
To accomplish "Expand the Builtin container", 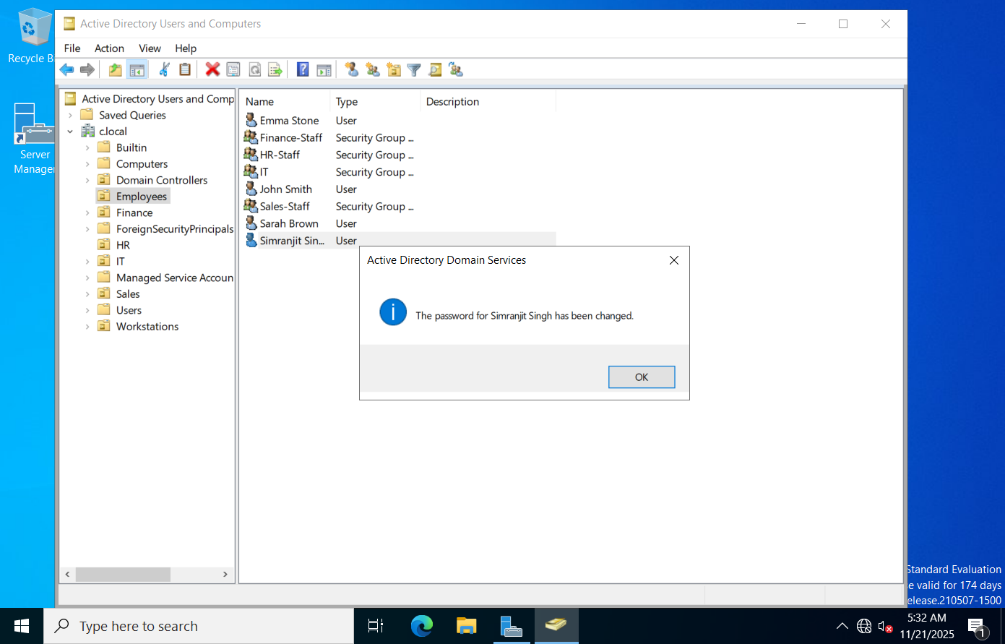I will point(87,147).
